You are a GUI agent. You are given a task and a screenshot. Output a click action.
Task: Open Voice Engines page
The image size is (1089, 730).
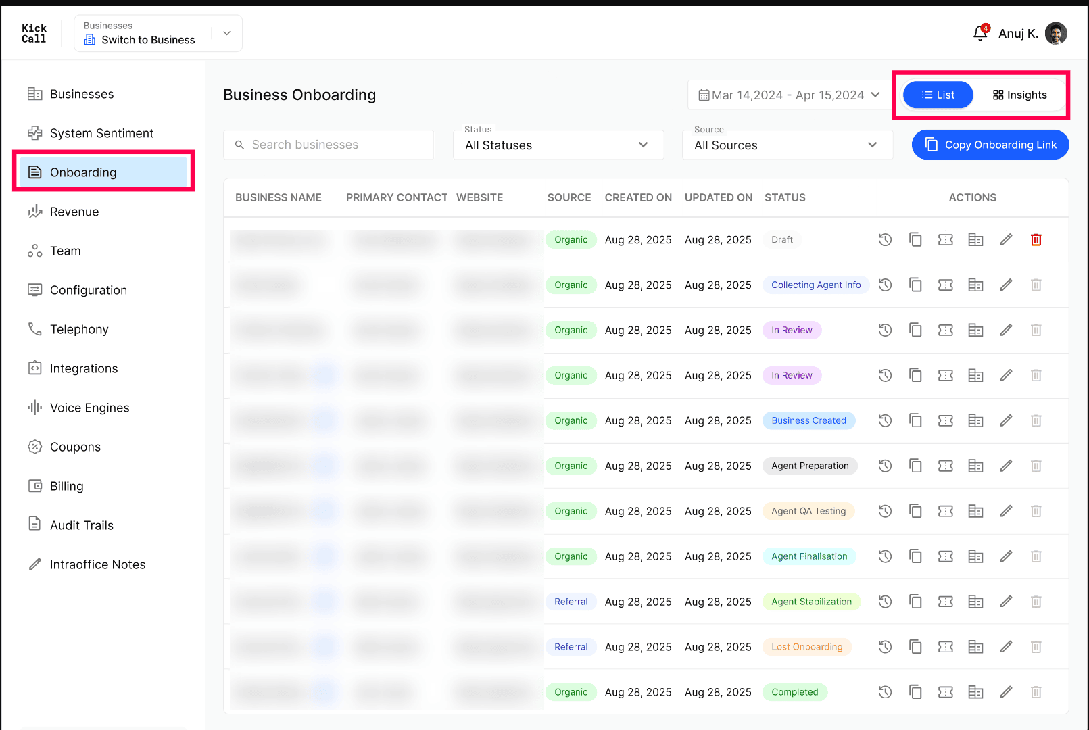(103, 408)
